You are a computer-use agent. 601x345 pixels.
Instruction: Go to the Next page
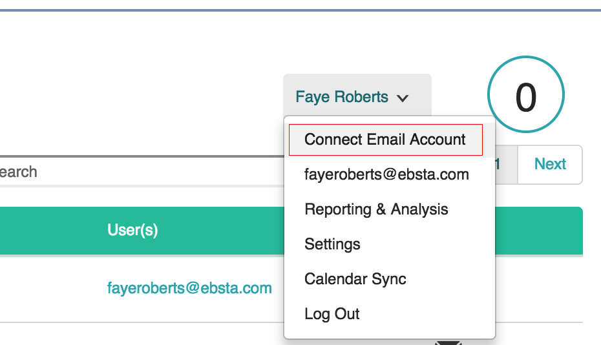550,164
